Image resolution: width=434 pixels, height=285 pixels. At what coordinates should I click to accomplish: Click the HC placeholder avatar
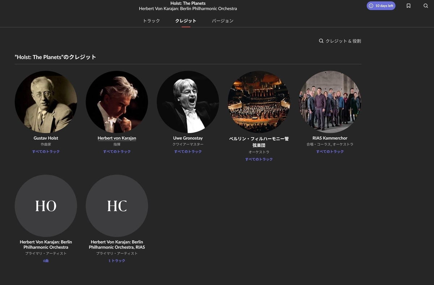click(x=117, y=206)
